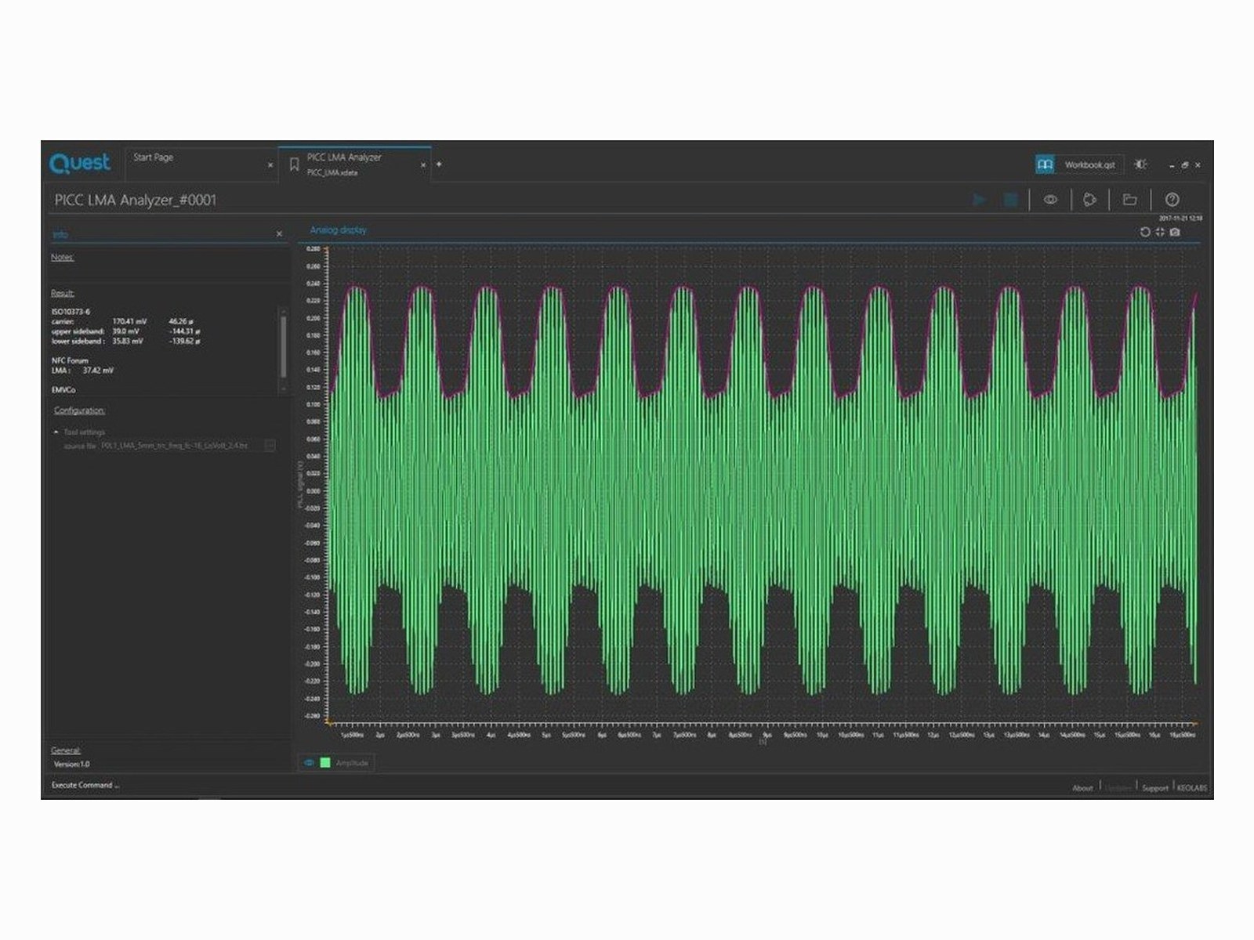Screen dimensions: 1254x940
Task: Click the PICC LMA Analyzer_#0001 title
Action: pyautogui.click(x=135, y=201)
